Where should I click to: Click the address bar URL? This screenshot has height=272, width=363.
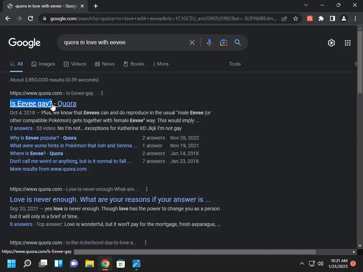tap(163, 18)
